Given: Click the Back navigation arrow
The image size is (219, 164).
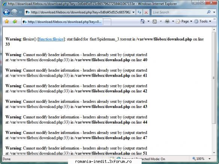Looking at the screenshot, I should [x=6, y=12].
